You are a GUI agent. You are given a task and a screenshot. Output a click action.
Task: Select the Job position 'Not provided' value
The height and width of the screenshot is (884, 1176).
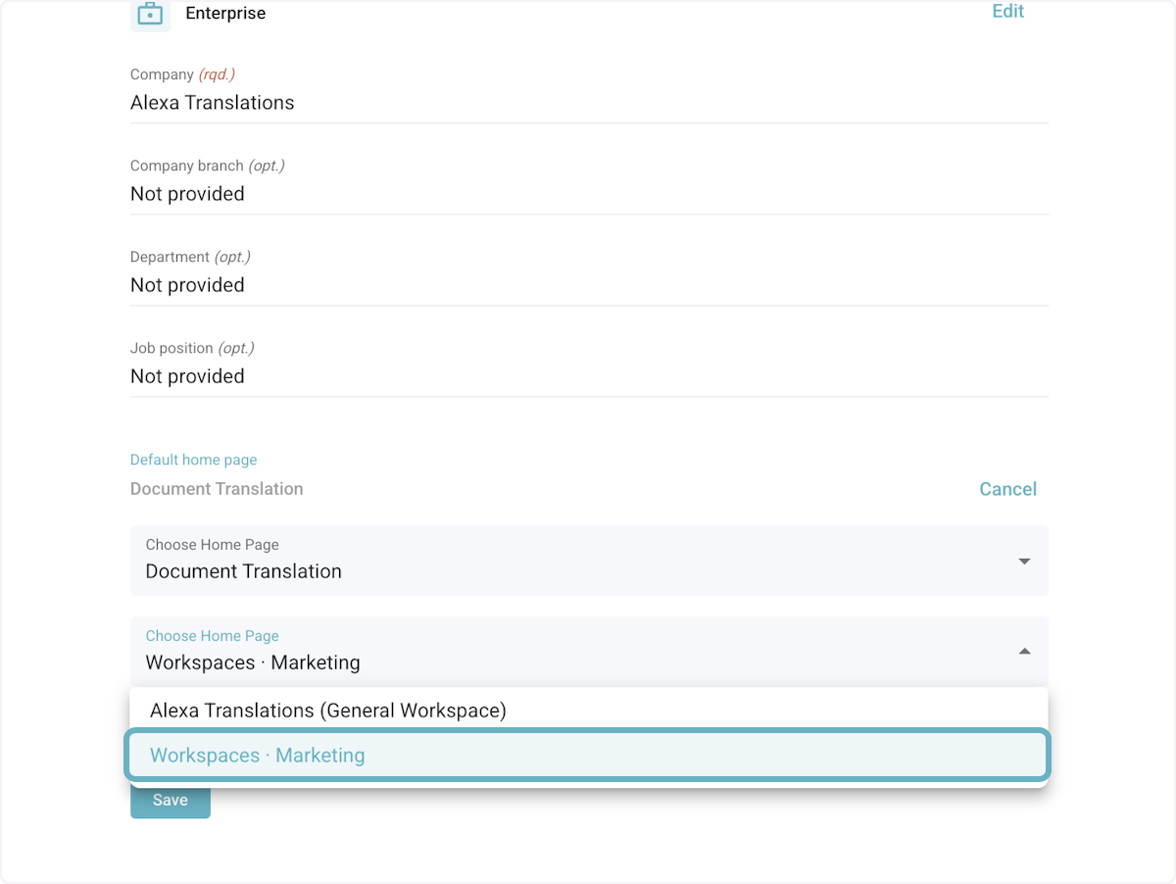(x=187, y=376)
